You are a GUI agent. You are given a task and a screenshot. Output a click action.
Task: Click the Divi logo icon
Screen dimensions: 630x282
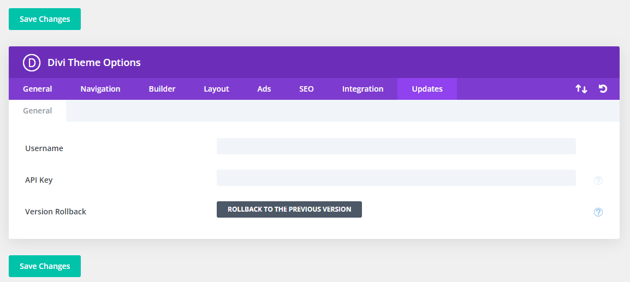coord(31,63)
